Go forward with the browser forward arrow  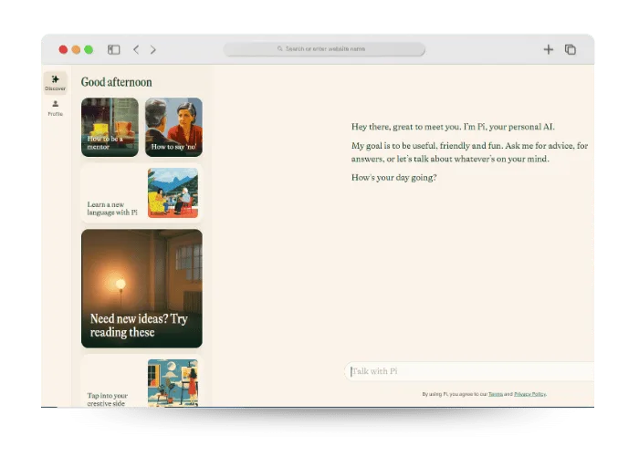pos(152,49)
